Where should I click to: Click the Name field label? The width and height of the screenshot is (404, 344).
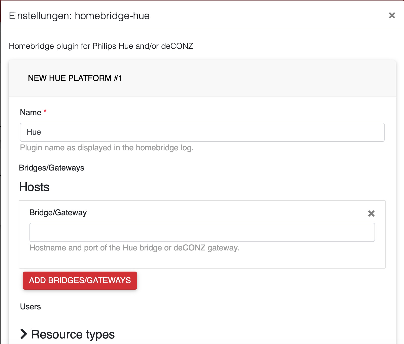point(30,112)
